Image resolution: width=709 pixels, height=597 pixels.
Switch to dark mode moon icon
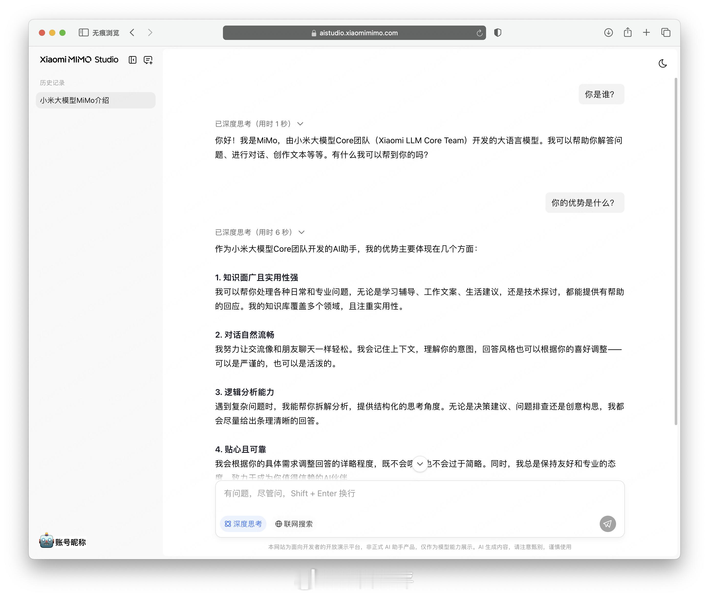(663, 63)
